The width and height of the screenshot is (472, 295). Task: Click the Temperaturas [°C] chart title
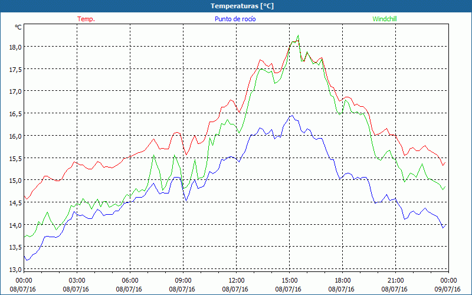click(x=242, y=6)
